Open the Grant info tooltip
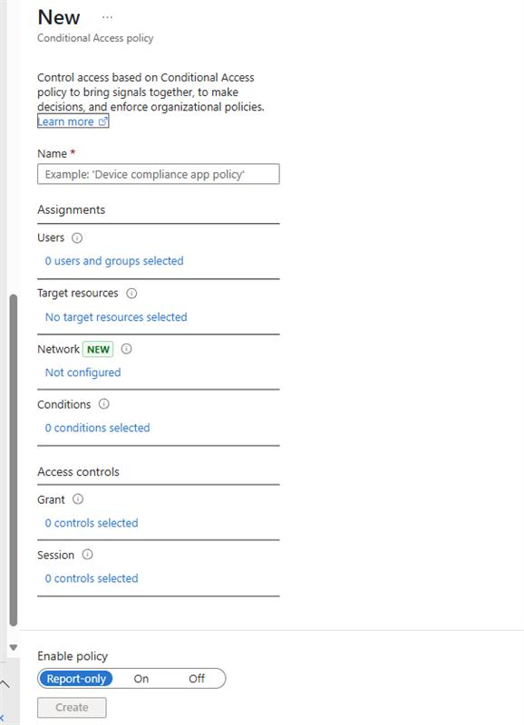The width and height of the screenshot is (524, 725). click(77, 501)
